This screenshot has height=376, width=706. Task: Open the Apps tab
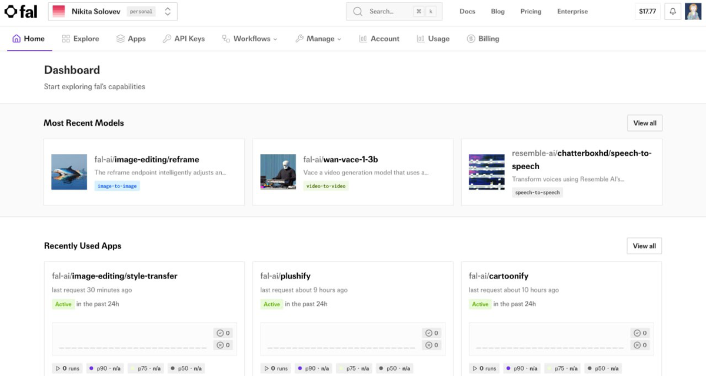(131, 39)
